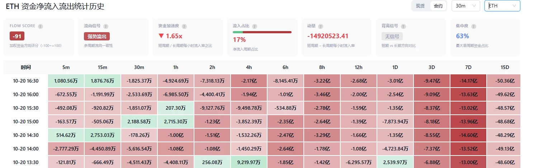Screen dimensions: 553x168
Task: Click the -1,825.37万 cell
Action: point(139,81)
